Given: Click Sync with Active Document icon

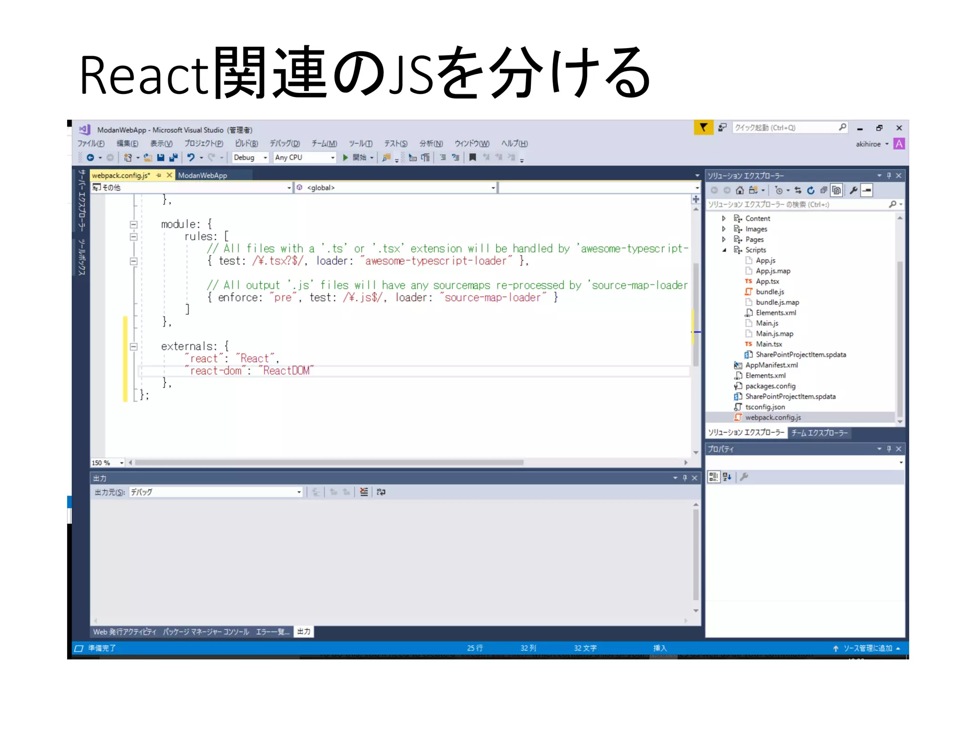Looking at the screenshot, I should point(798,191).
